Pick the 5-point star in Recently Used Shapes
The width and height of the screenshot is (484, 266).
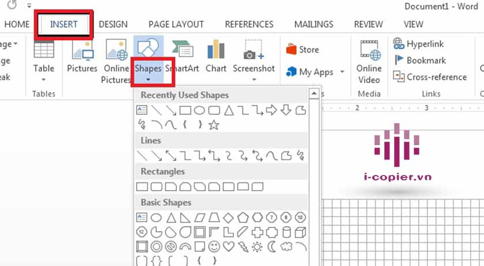tap(214, 125)
